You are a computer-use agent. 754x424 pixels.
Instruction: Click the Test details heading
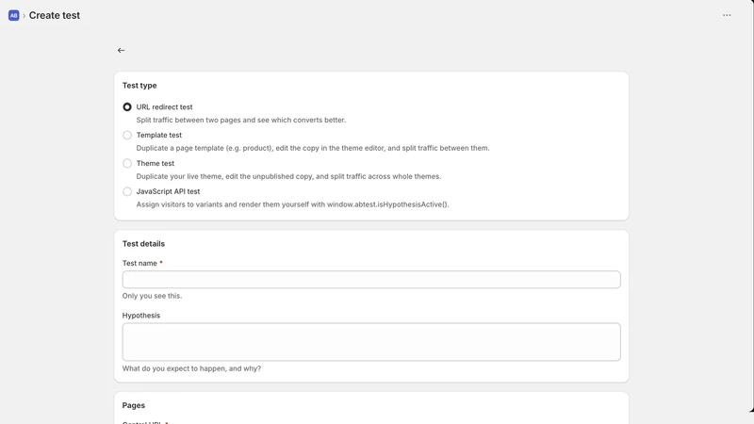(x=143, y=244)
